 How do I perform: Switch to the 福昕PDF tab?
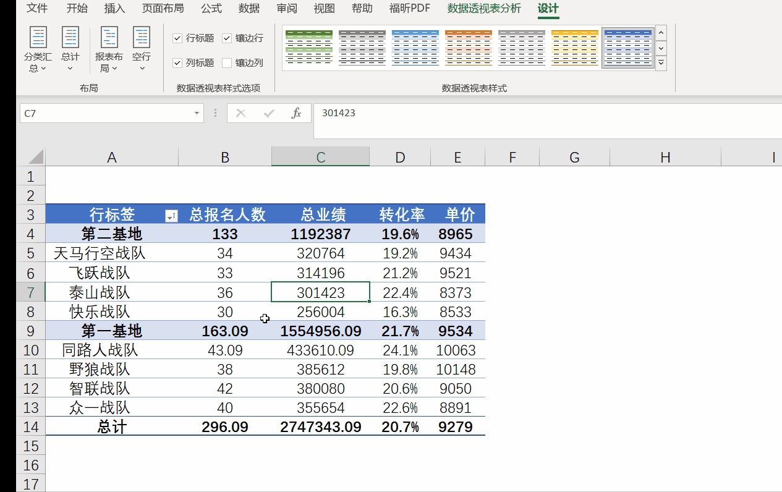[x=410, y=8]
